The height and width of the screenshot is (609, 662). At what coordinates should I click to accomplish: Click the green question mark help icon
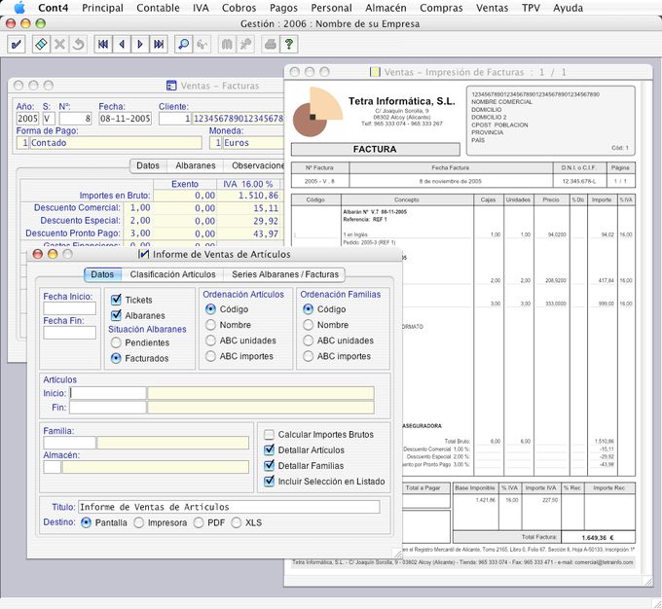point(289,44)
